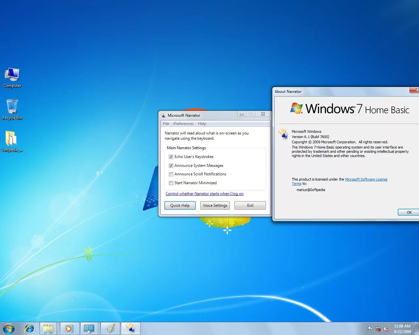Viewport: 419px width, 335px height.
Task: Select the Recycle Bin desktop icon
Action: coord(12,110)
